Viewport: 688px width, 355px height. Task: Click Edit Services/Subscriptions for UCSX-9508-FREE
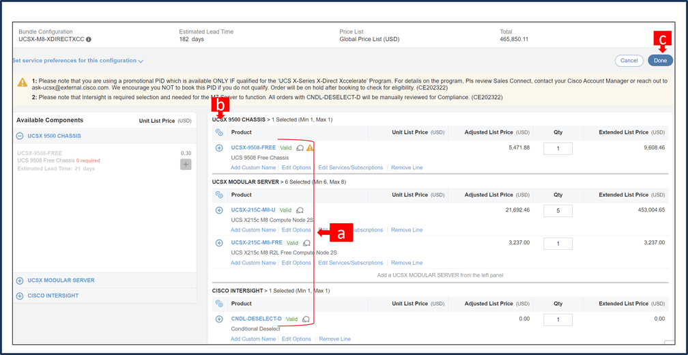[351, 168]
